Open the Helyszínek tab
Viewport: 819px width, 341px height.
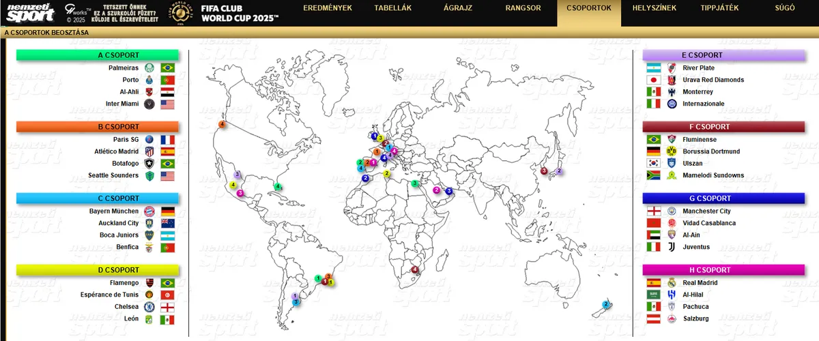tap(655, 8)
